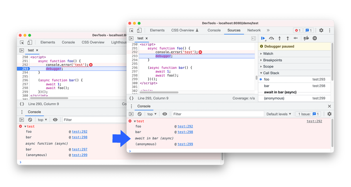Clear console icon in front window
This screenshot has width=351, height=187.
pos(140,114)
